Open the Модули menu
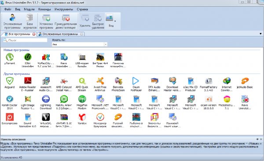The width and height of the screenshot is (264, 161). click(x=29, y=9)
